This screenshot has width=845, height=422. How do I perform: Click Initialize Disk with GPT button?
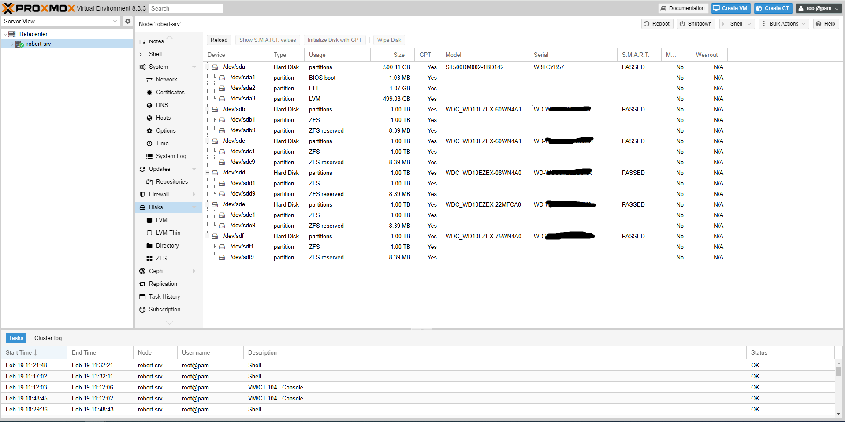335,40
